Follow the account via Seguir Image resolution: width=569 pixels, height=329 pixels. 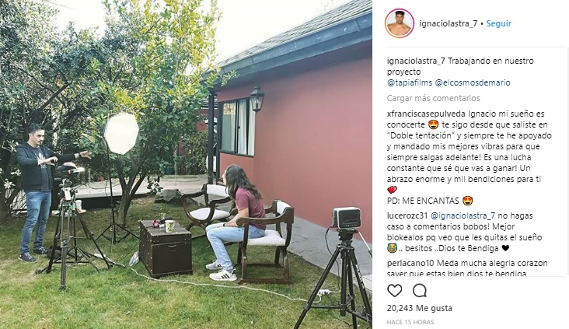(498, 23)
